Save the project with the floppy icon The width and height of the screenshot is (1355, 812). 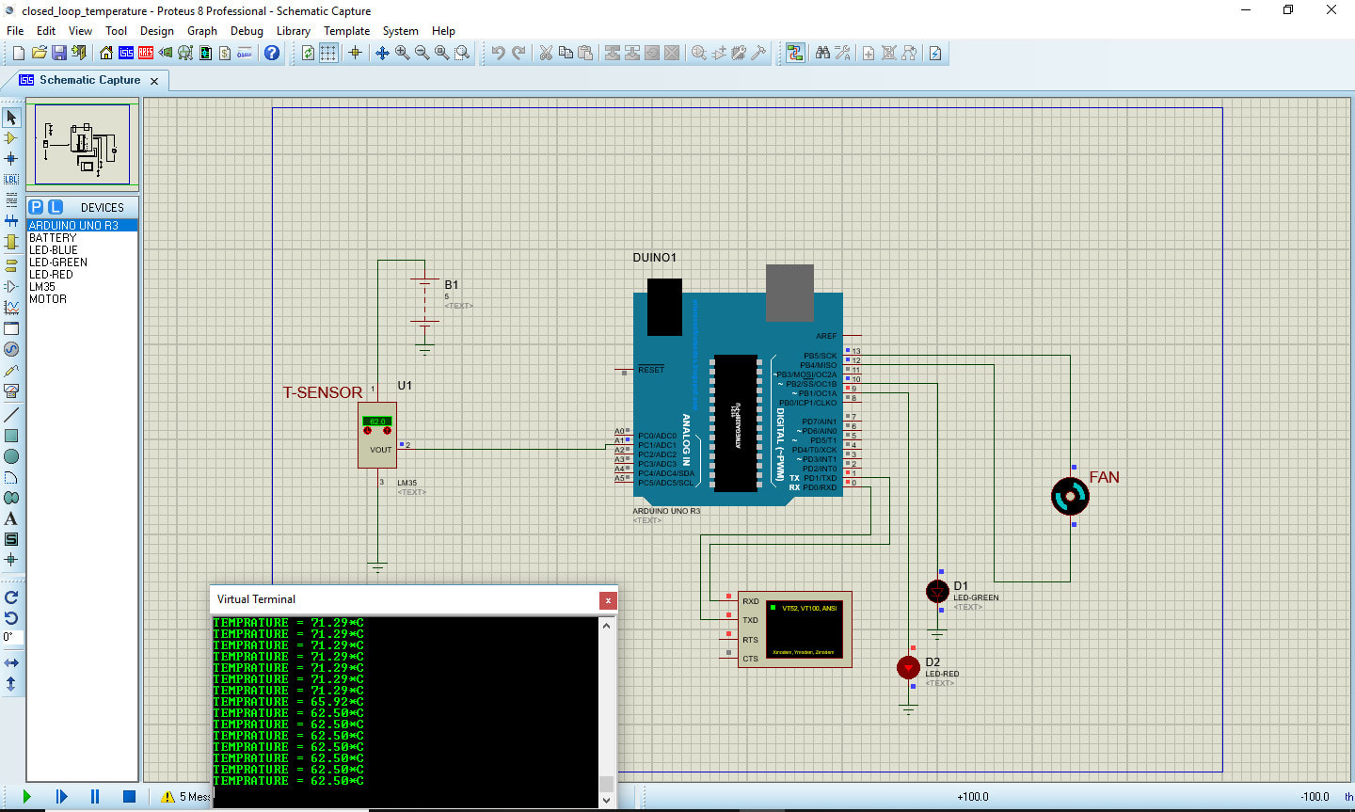pyautogui.click(x=58, y=53)
